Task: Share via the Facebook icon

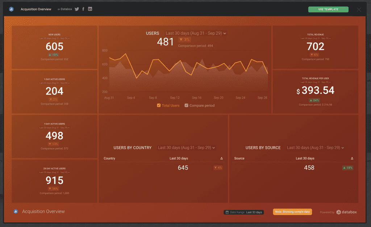Action: click(x=83, y=9)
